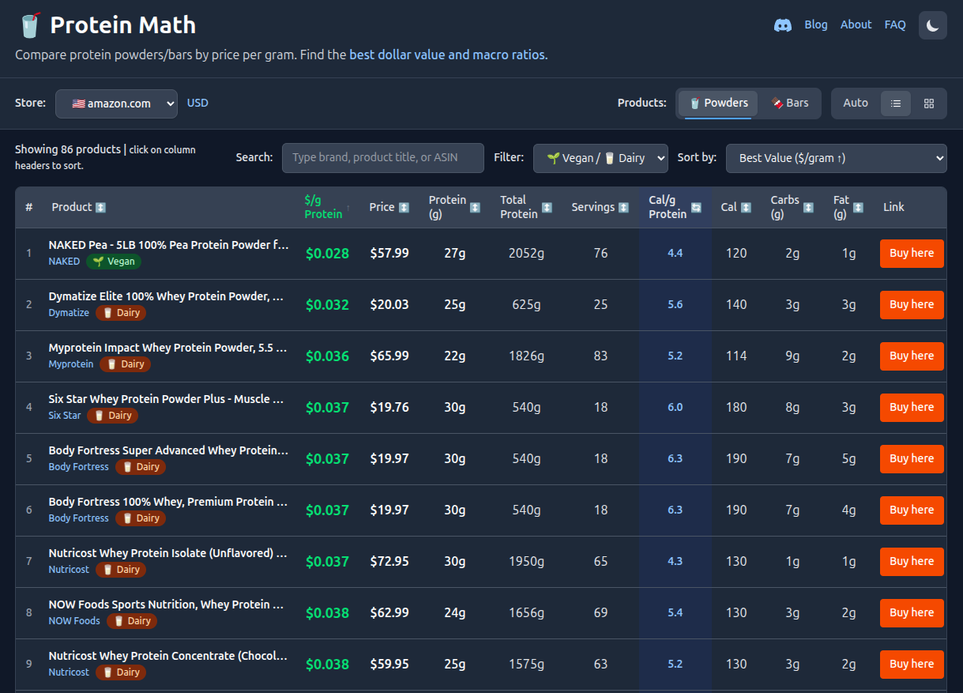Click the product search input field

[x=382, y=158]
